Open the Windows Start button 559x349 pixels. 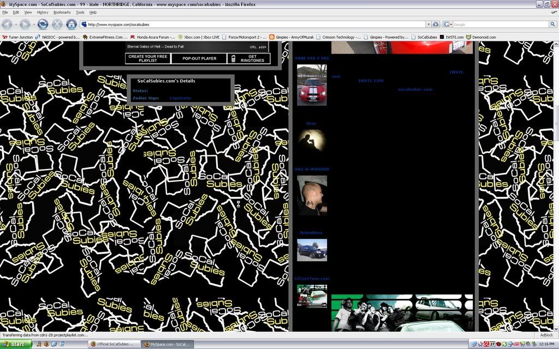(x=16, y=344)
